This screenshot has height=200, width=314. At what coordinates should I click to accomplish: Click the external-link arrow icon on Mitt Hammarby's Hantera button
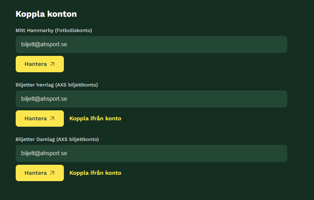[x=52, y=64]
